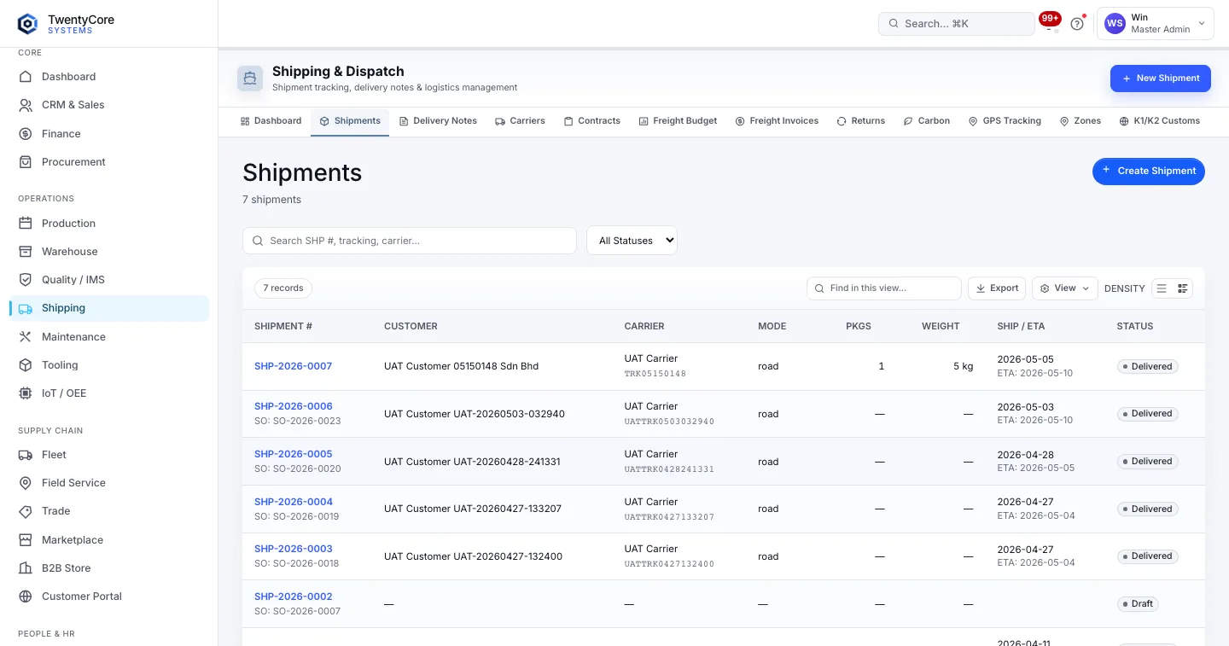Viewport: 1229px width, 646px height.
Task: Open the Freight Budget tab
Action: coord(678,121)
